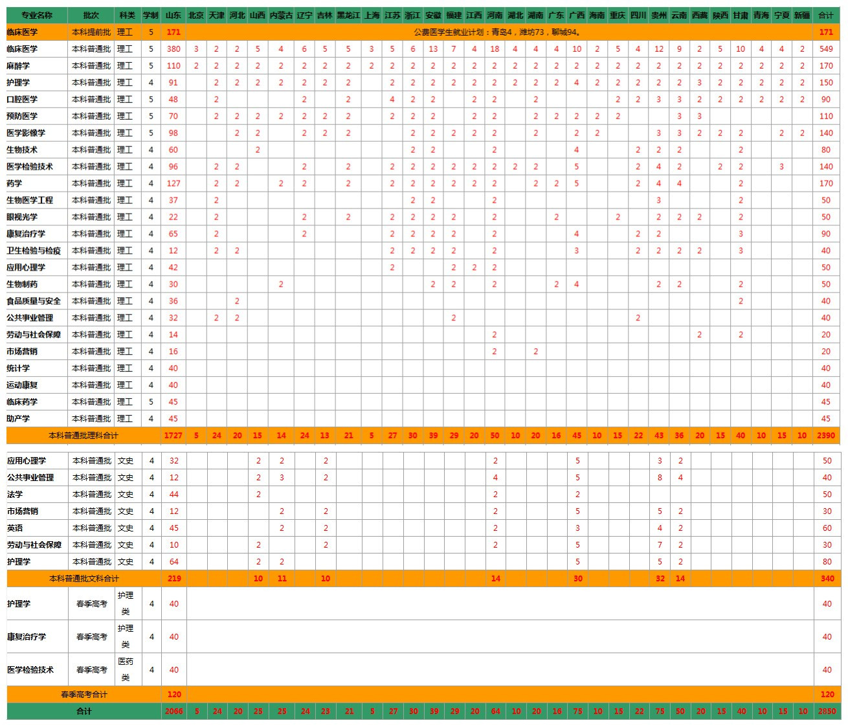Select the 英语 major name
Viewport: 848px width, 727px height.
(x=15, y=528)
